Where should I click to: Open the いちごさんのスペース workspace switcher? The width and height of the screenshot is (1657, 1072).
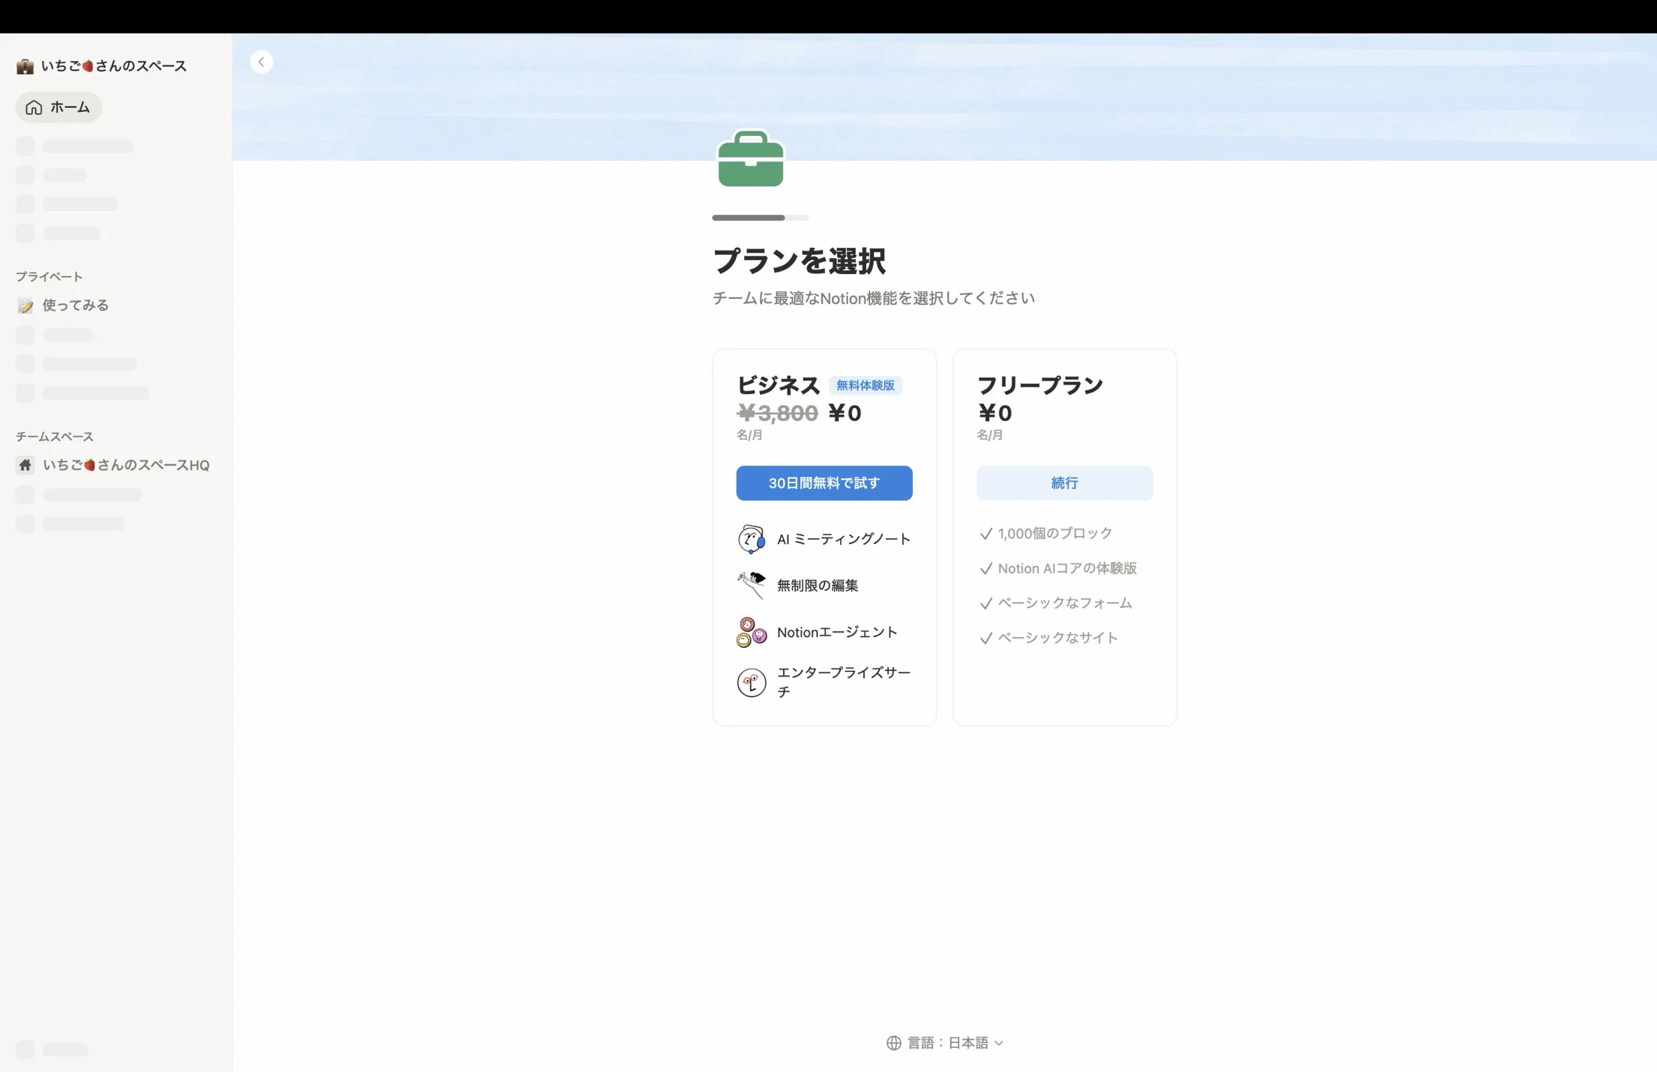(103, 66)
